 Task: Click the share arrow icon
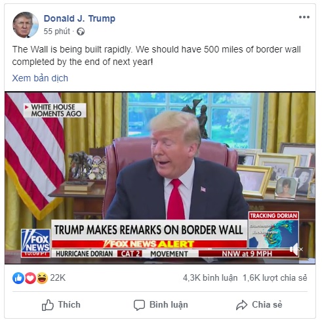click(x=241, y=305)
